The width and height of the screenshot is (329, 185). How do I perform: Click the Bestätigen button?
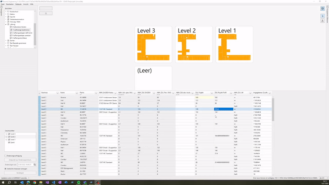point(20,173)
